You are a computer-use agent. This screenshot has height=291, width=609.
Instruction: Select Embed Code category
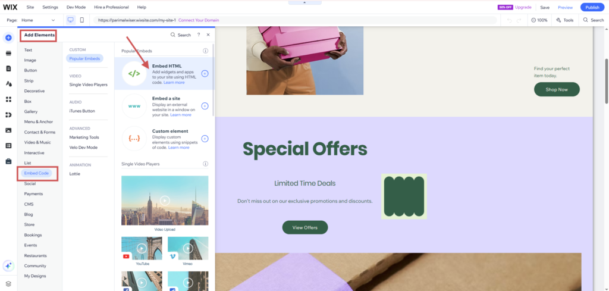36,173
